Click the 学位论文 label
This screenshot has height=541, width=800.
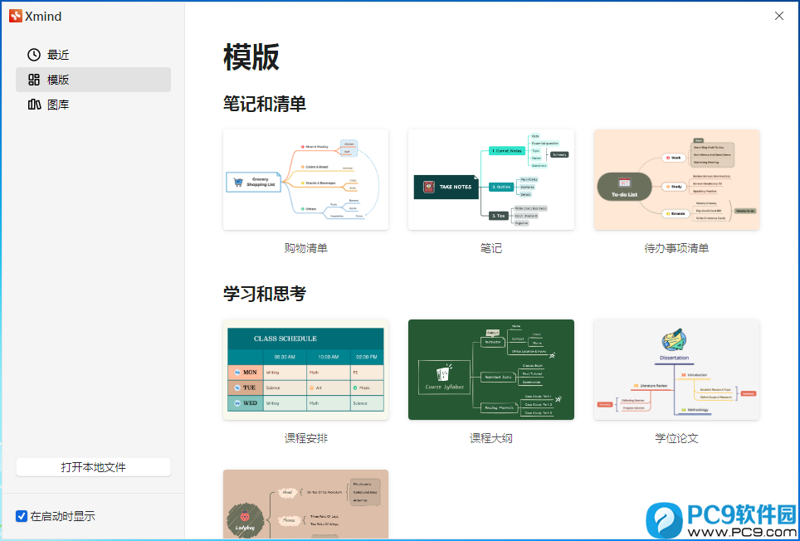tap(676, 438)
